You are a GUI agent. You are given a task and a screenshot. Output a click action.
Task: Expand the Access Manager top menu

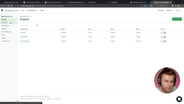(x=32, y=10)
